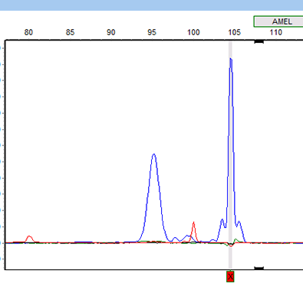Click the small red peak near 80
The image size is (303, 283).
tap(29, 237)
